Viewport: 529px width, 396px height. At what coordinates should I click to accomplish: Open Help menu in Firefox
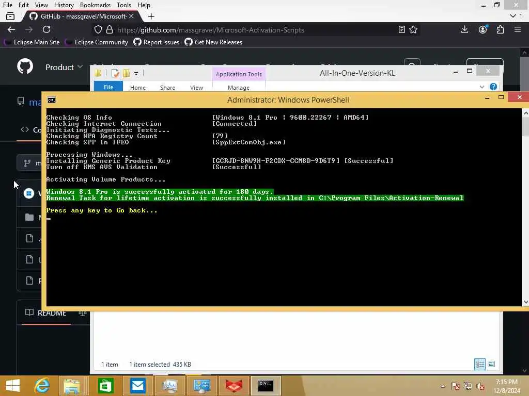pyautogui.click(x=144, y=5)
